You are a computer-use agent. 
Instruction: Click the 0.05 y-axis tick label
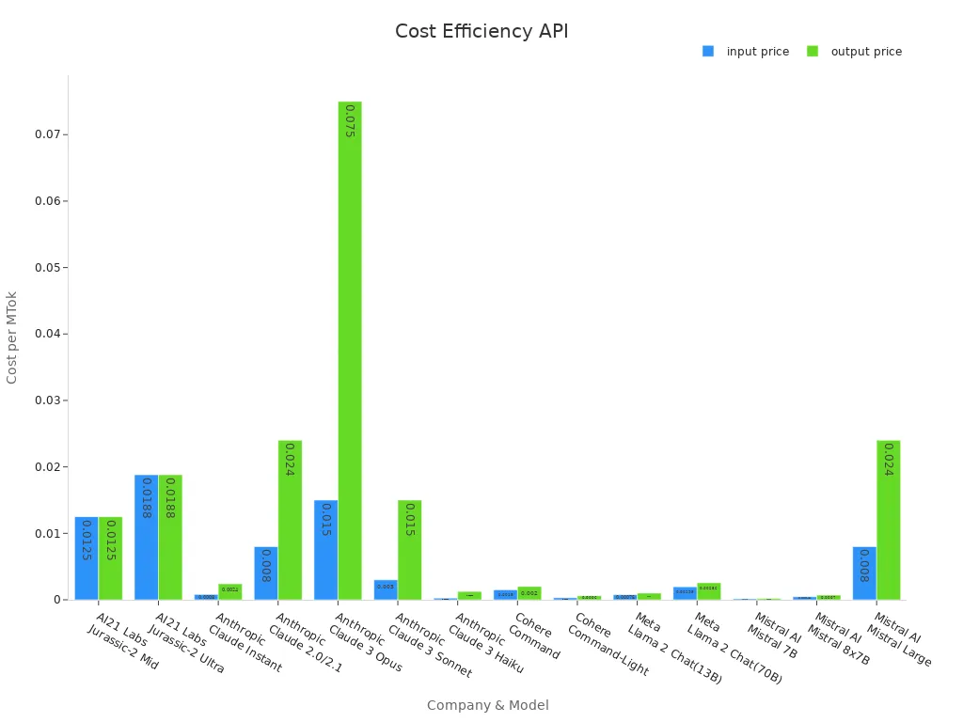click(x=47, y=268)
